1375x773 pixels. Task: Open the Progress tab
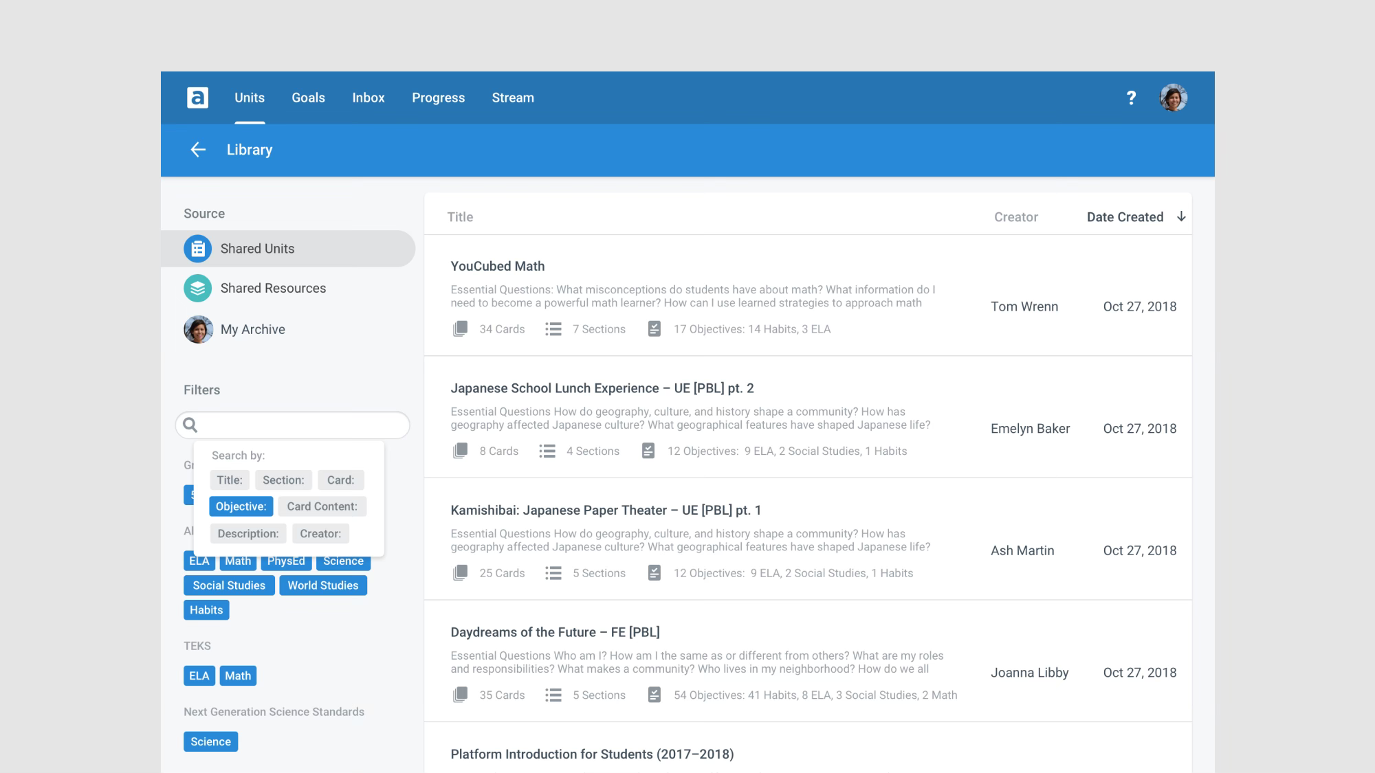pos(438,98)
